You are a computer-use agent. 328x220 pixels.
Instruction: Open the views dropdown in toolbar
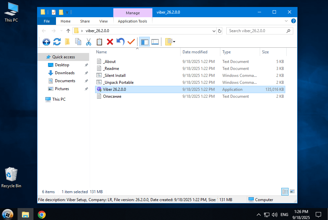pyautogui.click(x=174, y=42)
